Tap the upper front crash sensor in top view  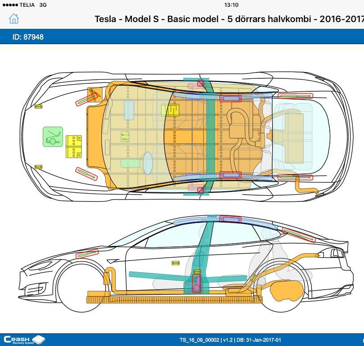38,107
